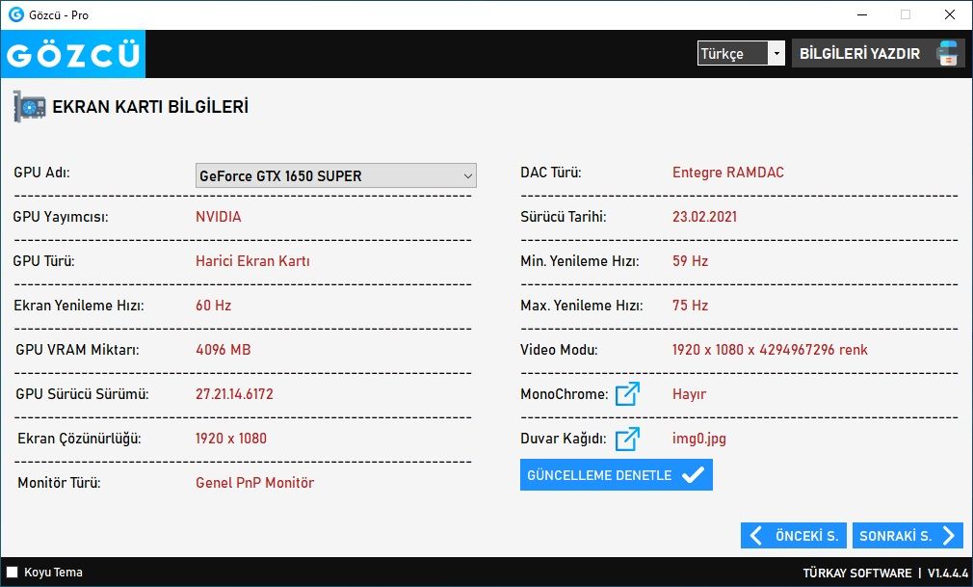Click the left arrow on ÖNCEKİ S.
973x587 pixels.
tap(756, 536)
